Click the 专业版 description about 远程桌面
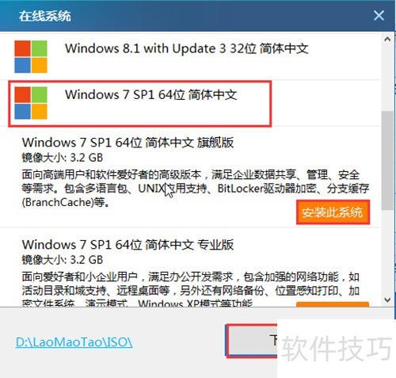The width and height of the screenshot is (396, 378). pyautogui.click(x=191, y=289)
